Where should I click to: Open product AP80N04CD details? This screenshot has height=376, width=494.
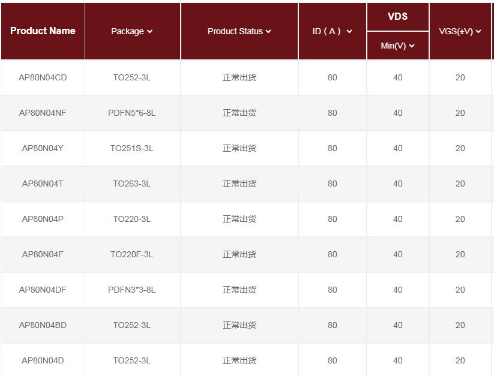tap(43, 77)
